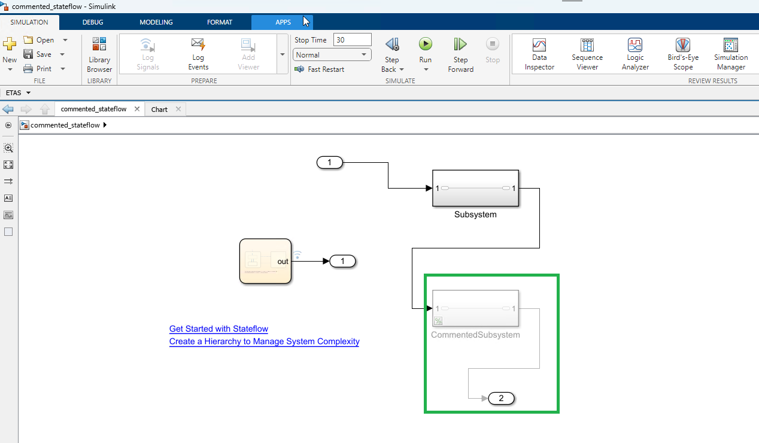Screen dimensions: 759x443
Task: Expand the New dropdown arrow
Action: pyautogui.click(x=10, y=69)
